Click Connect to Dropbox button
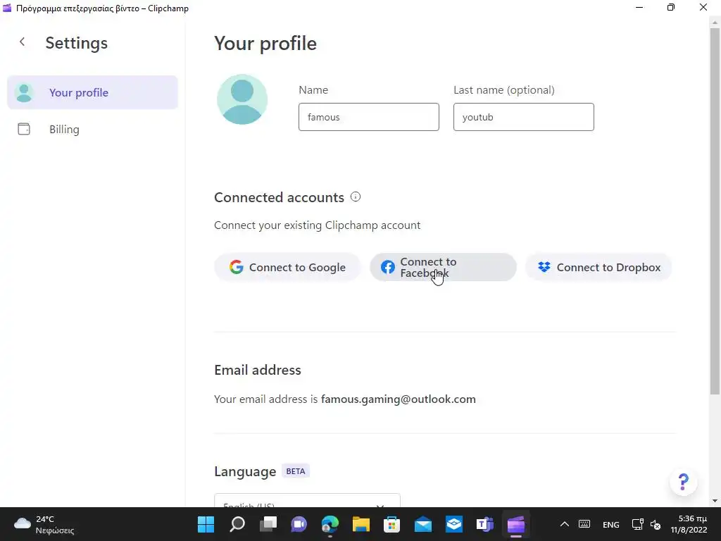This screenshot has height=541, width=721. [x=598, y=267]
